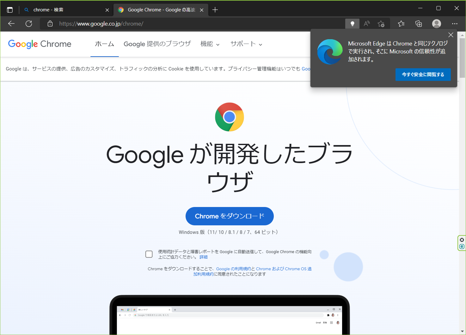
Task: Click Chrome をダウンロード button
Action: pos(230,216)
